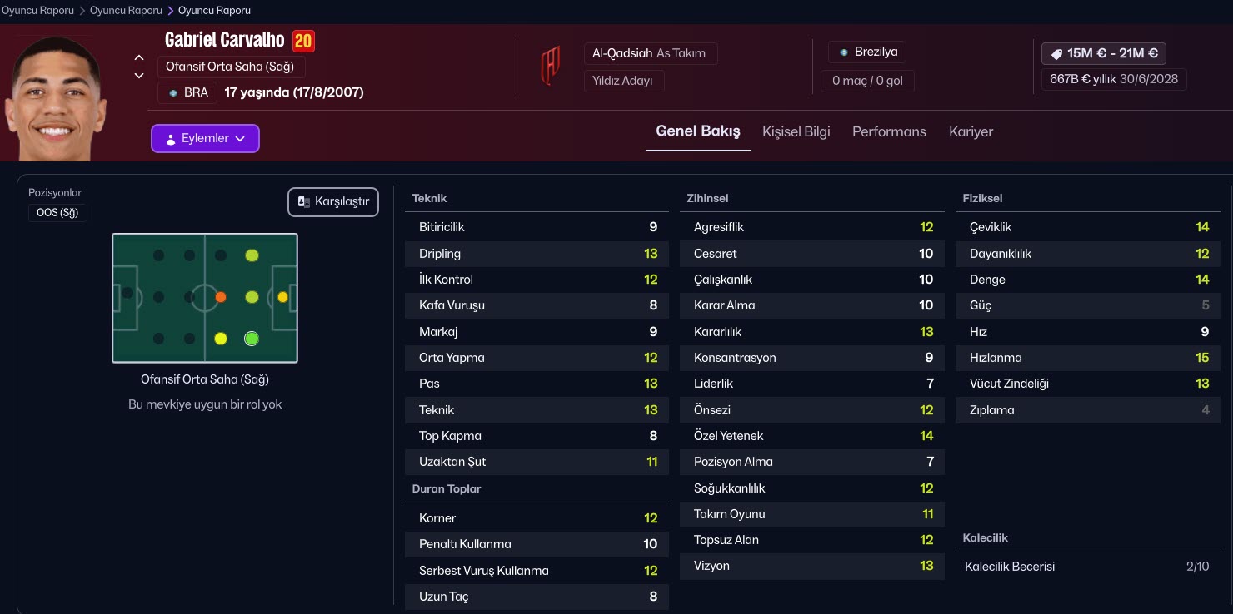Go to previous player with up chevron
The height and width of the screenshot is (614, 1233).
click(139, 57)
